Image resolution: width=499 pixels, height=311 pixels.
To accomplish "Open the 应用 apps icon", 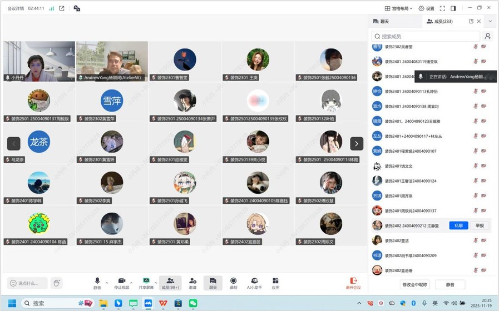I will pyautogui.click(x=275, y=283).
